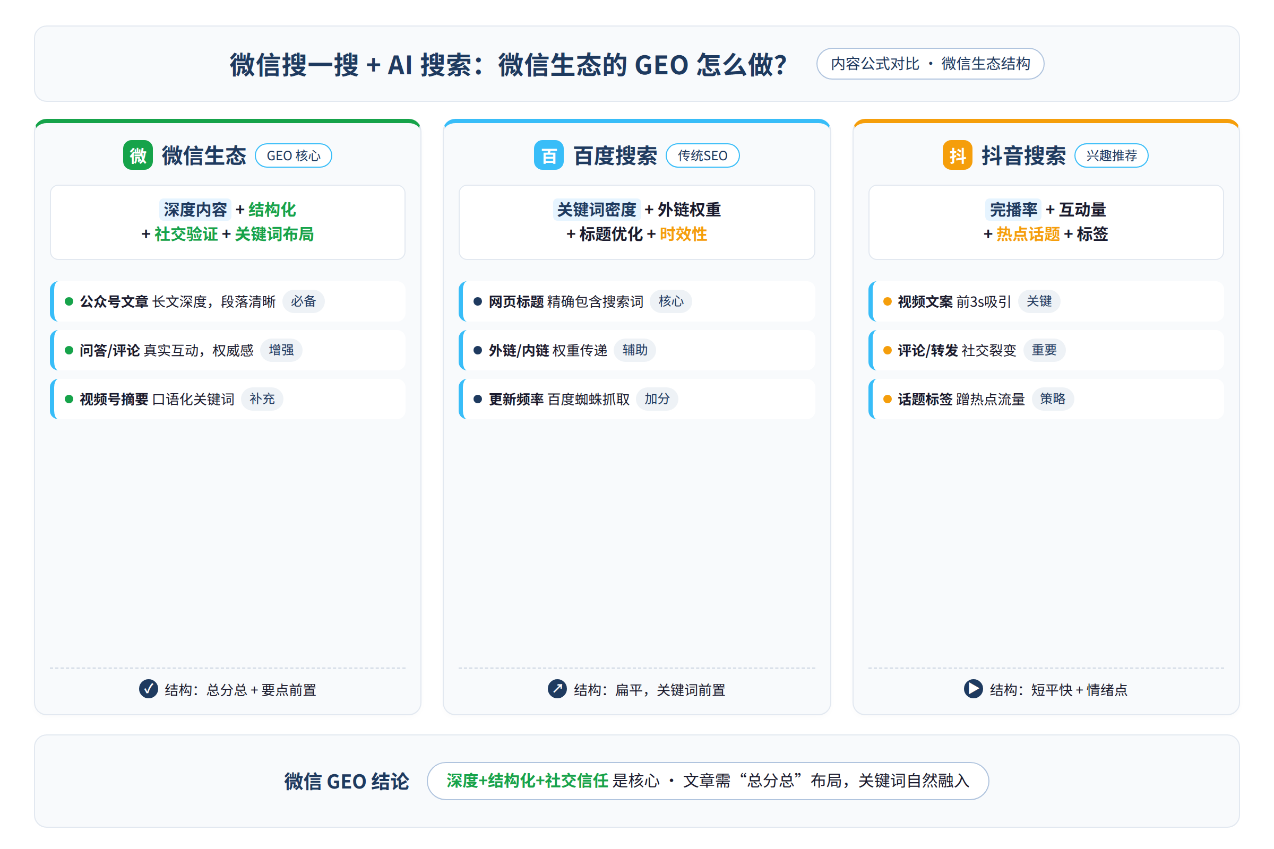
Task: Click the arrow icon beside 扁平 structure
Action: pos(557,689)
